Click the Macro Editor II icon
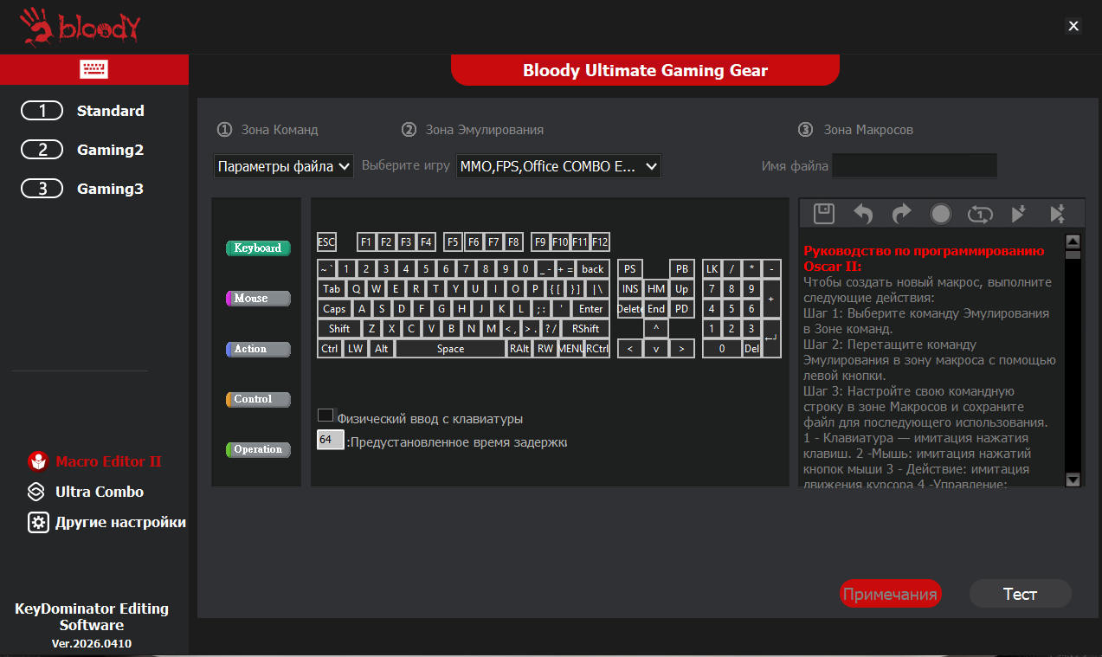The height and width of the screenshot is (657, 1102). [x=37, y=461]
